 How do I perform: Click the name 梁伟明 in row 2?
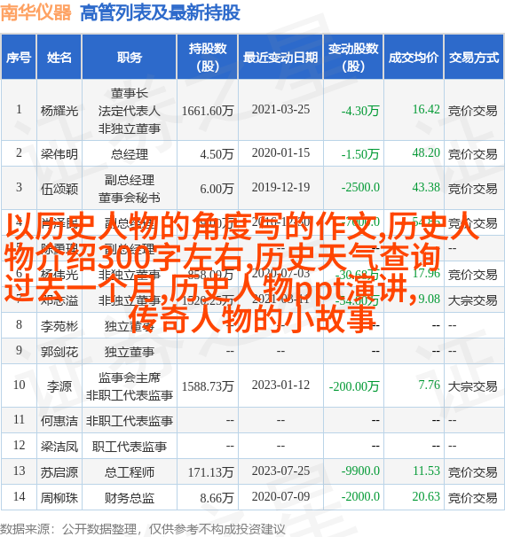(x=59, y=154)
